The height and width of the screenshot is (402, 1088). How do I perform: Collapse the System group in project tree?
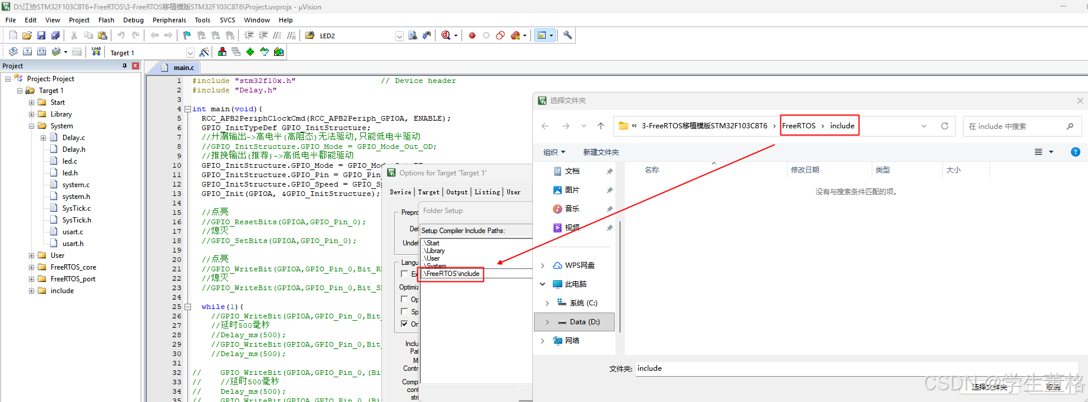pos(31,126)
